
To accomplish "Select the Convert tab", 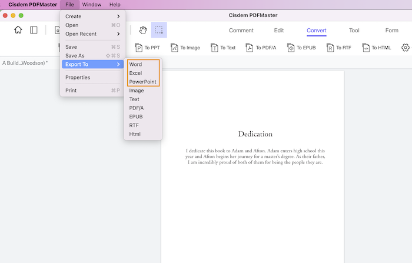I will pyautogui.click(x=317, y=30).
